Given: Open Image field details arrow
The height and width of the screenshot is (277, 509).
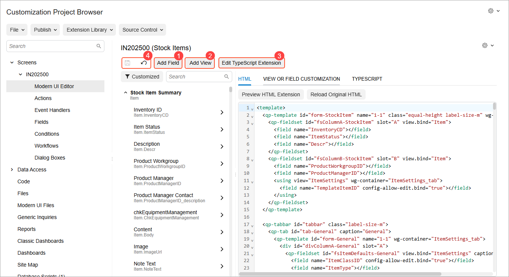Looking at the screenshot, I should click(222, 249).
